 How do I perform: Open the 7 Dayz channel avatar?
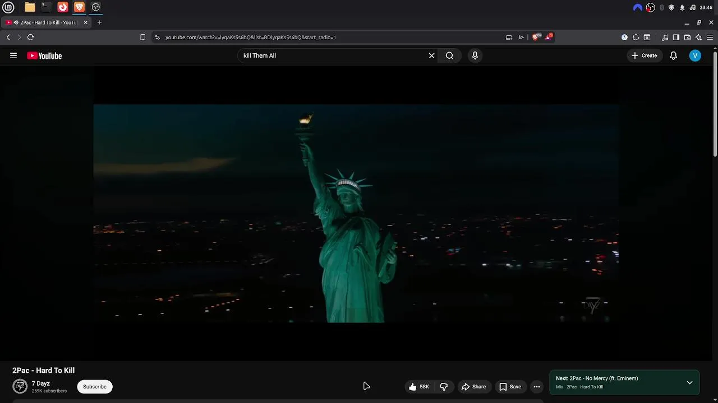click(20, 386)
